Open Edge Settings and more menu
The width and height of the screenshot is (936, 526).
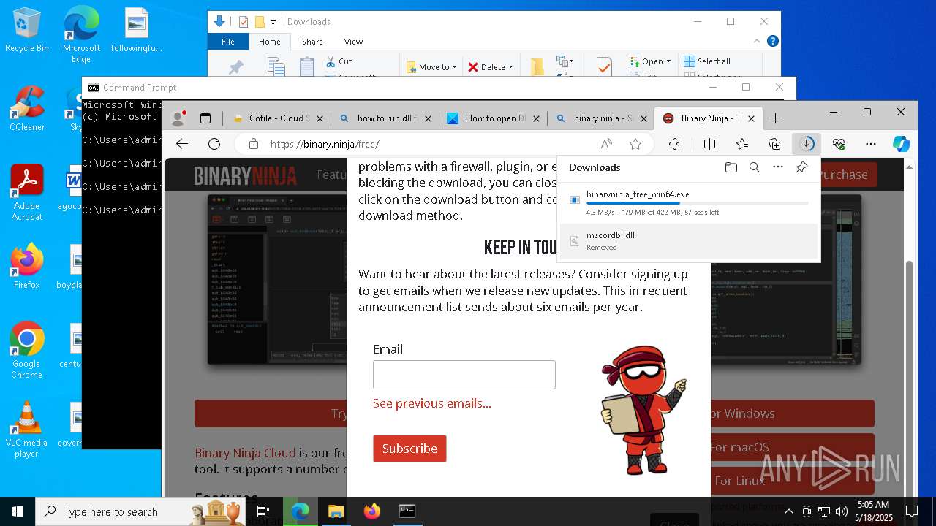[871, 144]
